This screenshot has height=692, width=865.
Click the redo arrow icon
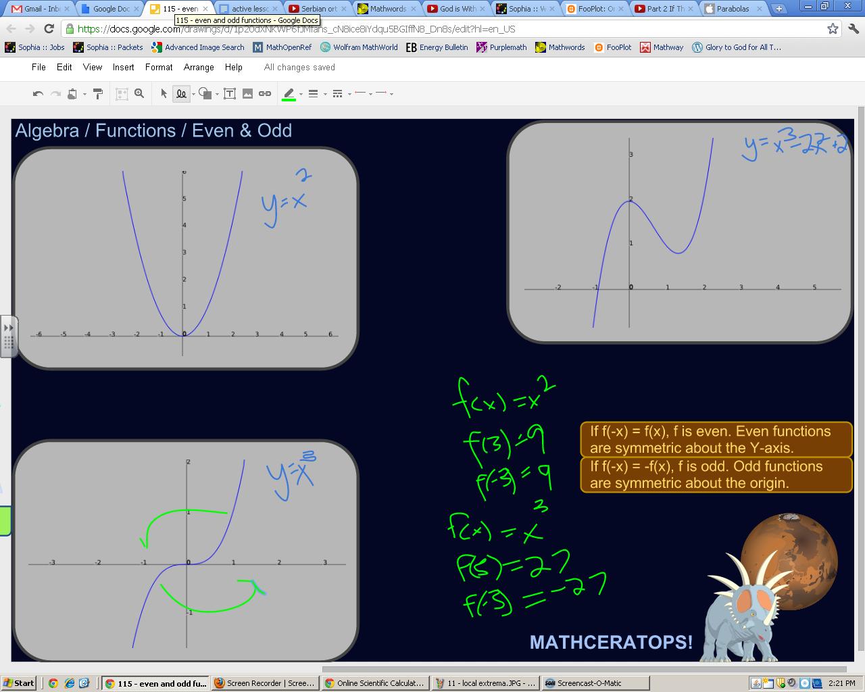coord(55,94)
